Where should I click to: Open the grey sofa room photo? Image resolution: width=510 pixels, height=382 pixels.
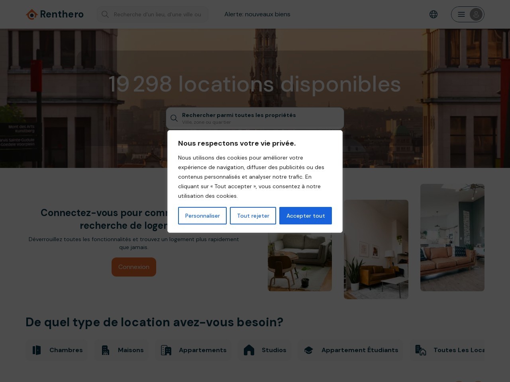(x=300, y=262)
